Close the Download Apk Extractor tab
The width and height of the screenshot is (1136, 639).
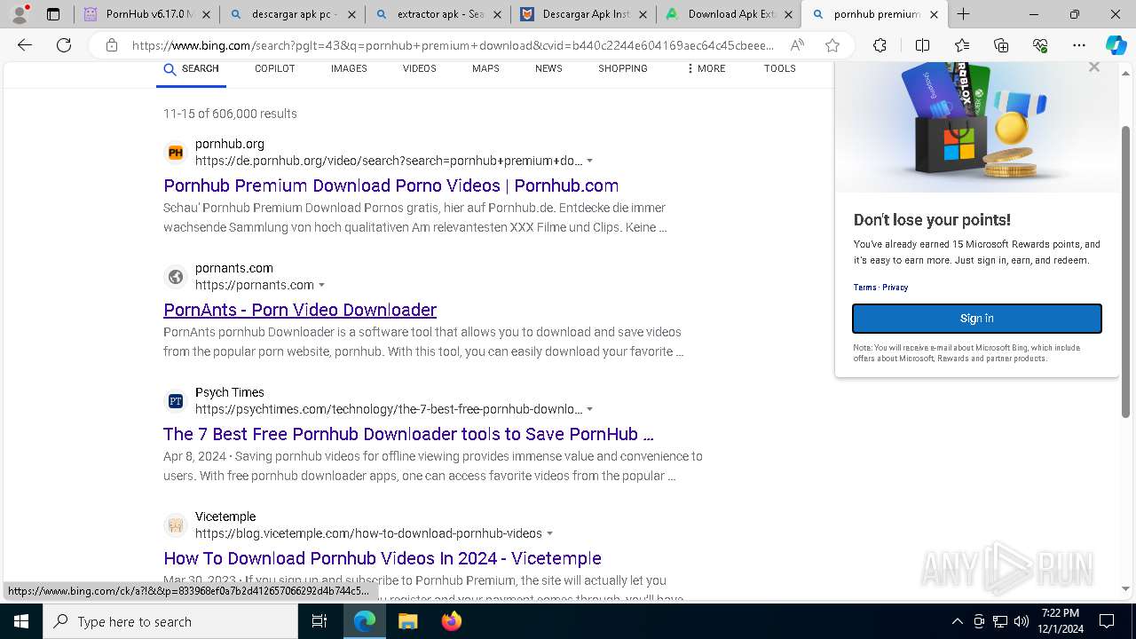tap(788, 14)
